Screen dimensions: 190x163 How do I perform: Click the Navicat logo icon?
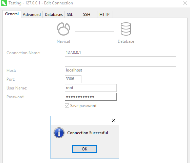point(63,29)
